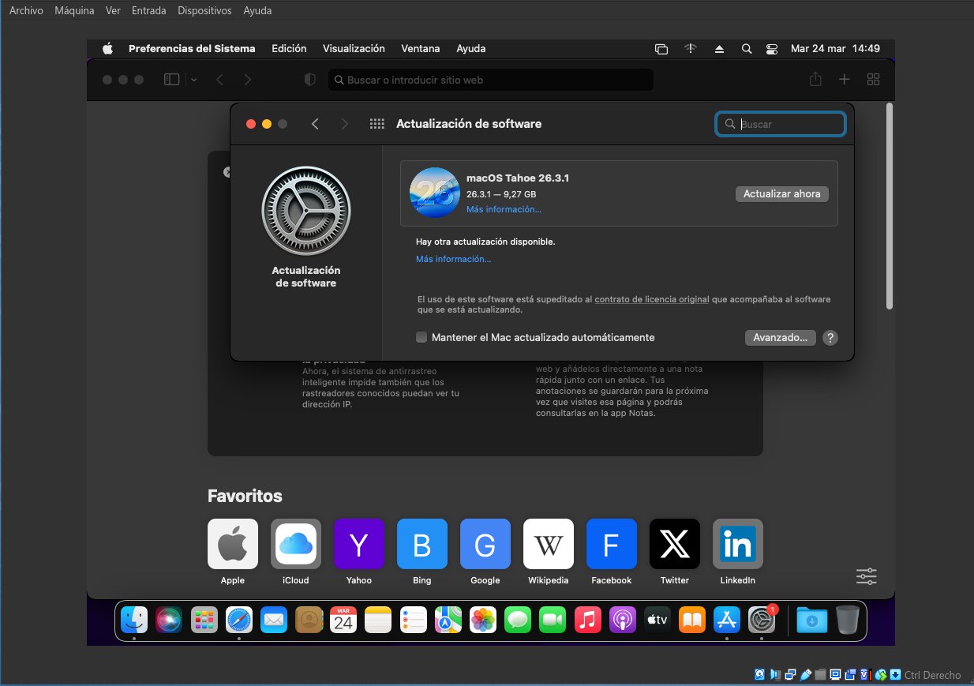This screenshot has width=974, height=686.
Task: Go back using the left chevron in System Preferences
Action: tap(315, 124)
